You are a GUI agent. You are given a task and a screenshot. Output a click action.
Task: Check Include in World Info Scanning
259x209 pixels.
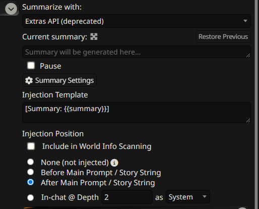pyautogui.click(x=31, y=146)
